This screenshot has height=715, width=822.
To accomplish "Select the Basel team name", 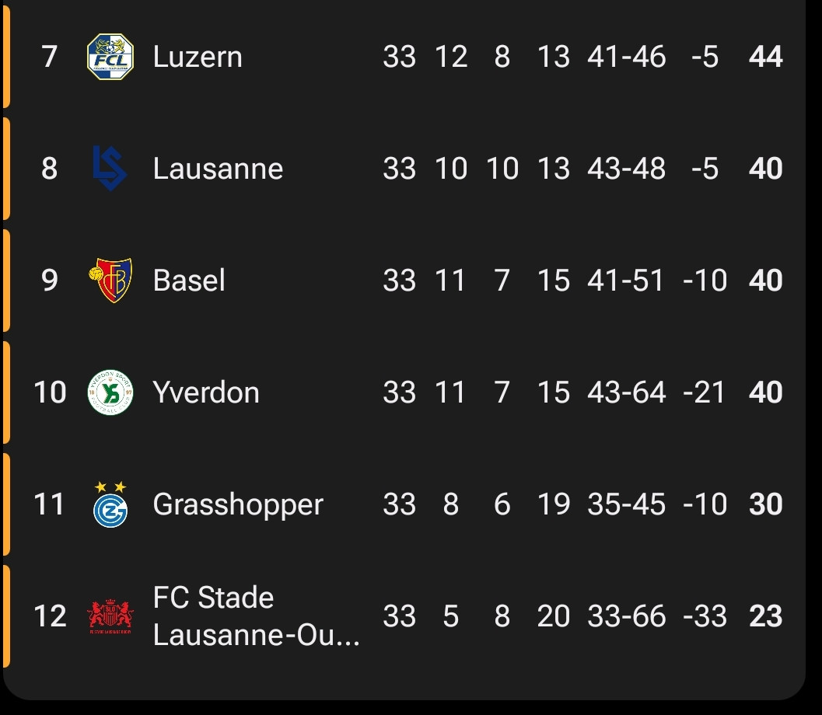I will pos(189,281).
